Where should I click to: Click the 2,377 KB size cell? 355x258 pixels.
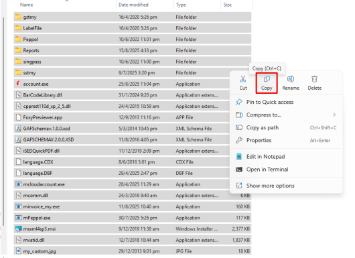coord(240,229)
